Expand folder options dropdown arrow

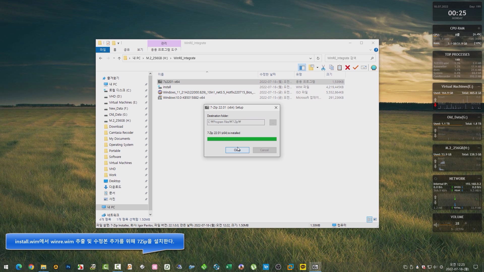[x=317, y=67]
